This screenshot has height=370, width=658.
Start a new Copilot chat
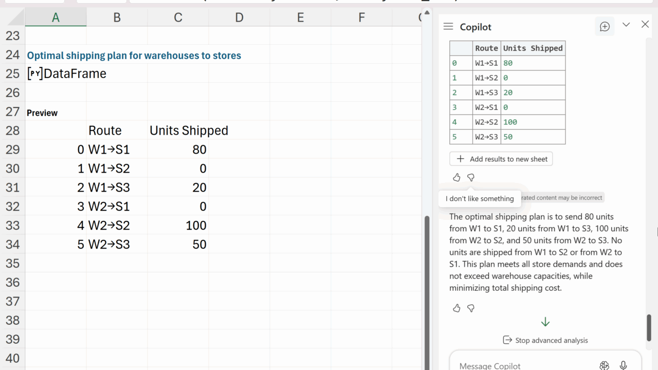click(x=605, y=27)
